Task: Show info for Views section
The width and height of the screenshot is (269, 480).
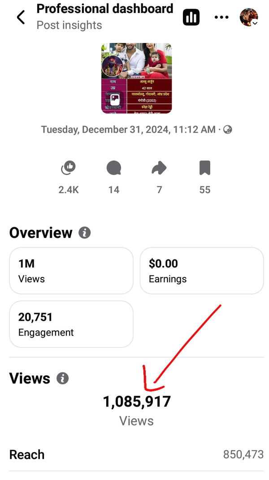Action: pyautogui.click(x=62, y=378)
